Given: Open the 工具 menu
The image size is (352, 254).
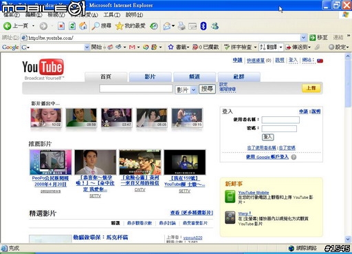Looking at the screenshot, I should pyautogui.click(x=111, y=15).
